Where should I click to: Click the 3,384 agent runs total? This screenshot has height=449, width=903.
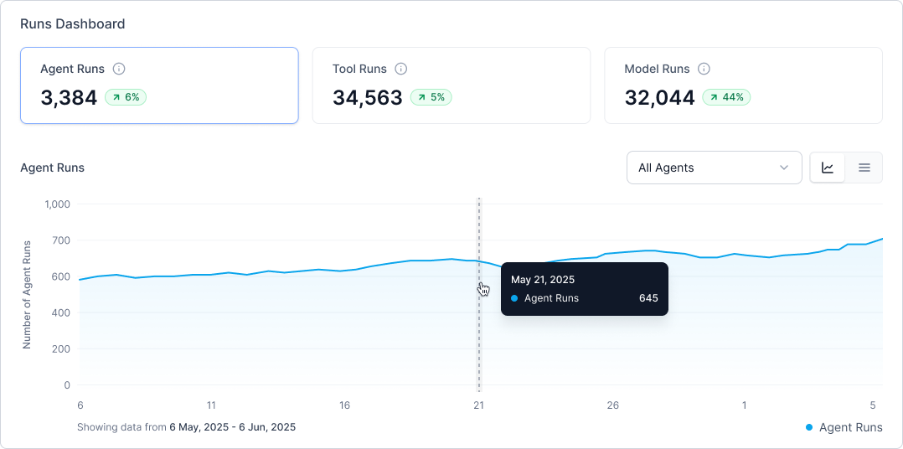pos(69,98)
